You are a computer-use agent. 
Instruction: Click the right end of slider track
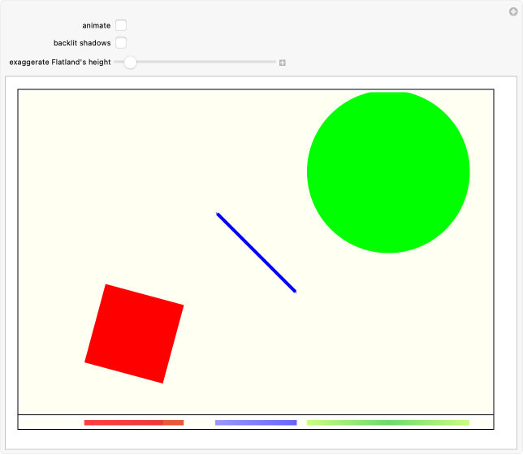coord(274,62)
